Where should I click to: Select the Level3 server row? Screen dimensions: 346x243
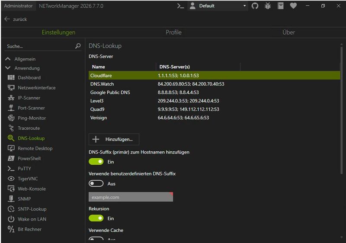pos(214,101)
